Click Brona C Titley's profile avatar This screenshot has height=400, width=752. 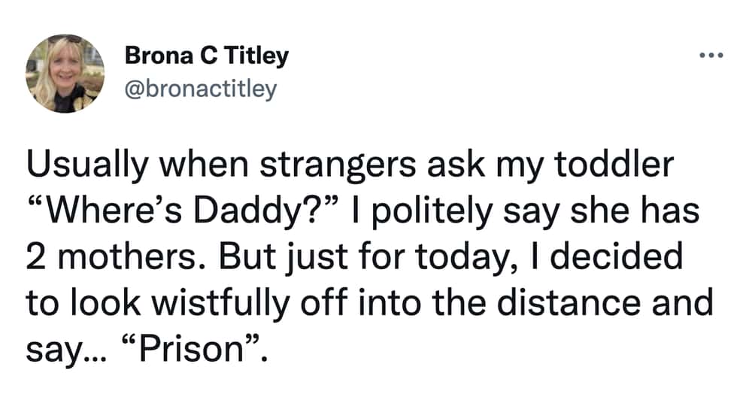coord(65,74)
